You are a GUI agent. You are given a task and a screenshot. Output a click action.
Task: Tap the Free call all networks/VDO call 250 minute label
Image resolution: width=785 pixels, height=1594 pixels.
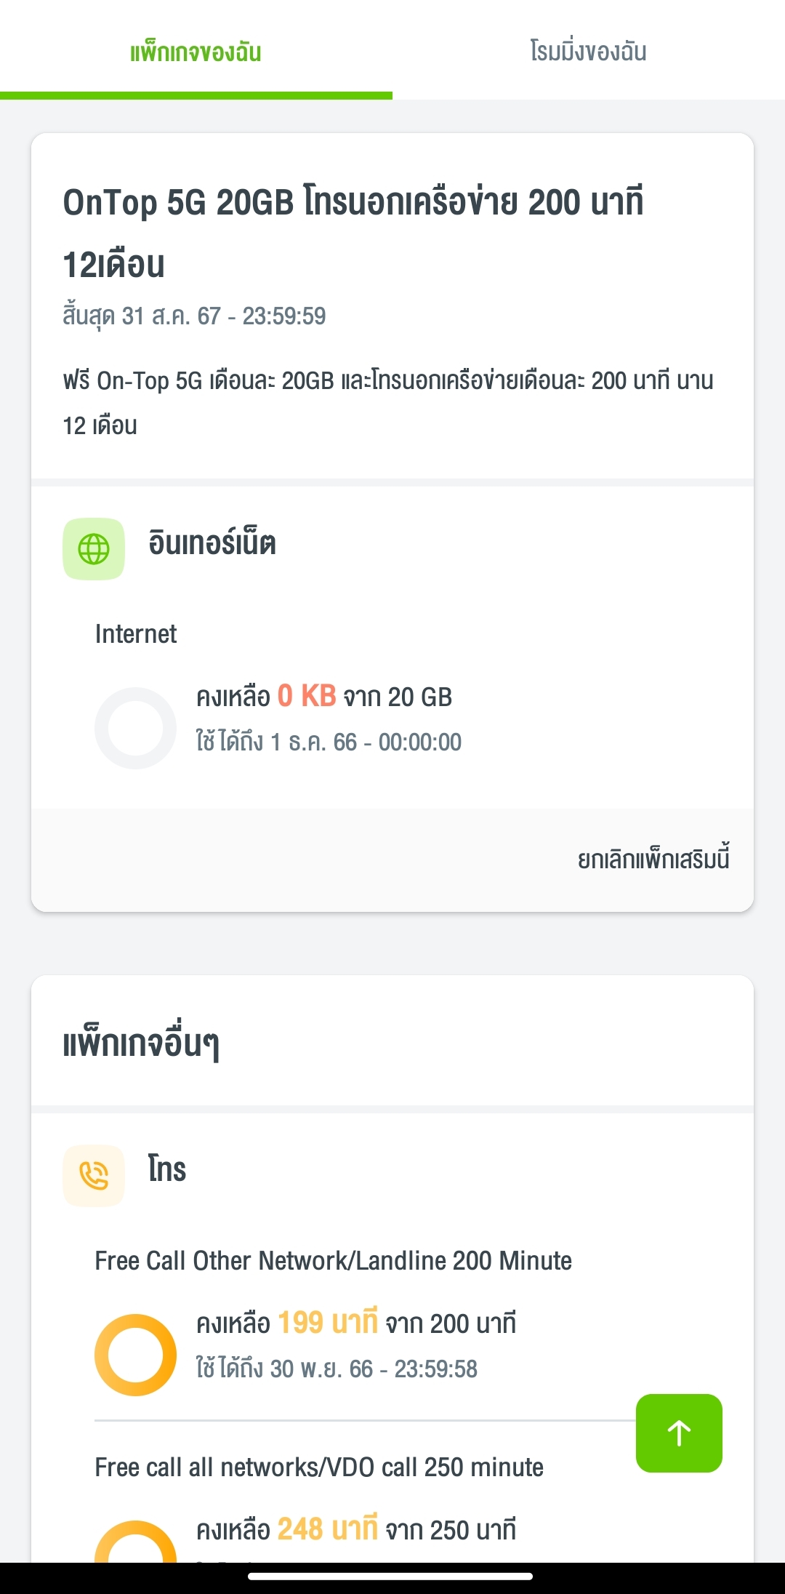(x=319, y=1467)
